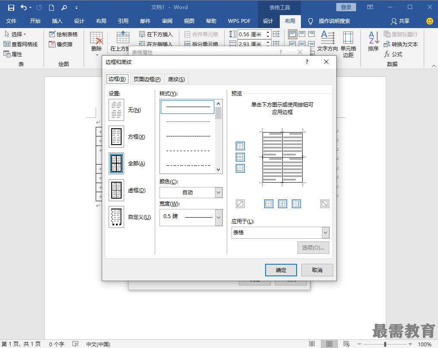This screenshot has height=348, width=438.
Task: Toggle View Gridlines (查看网格线)
Action: (x=20, y=44)
